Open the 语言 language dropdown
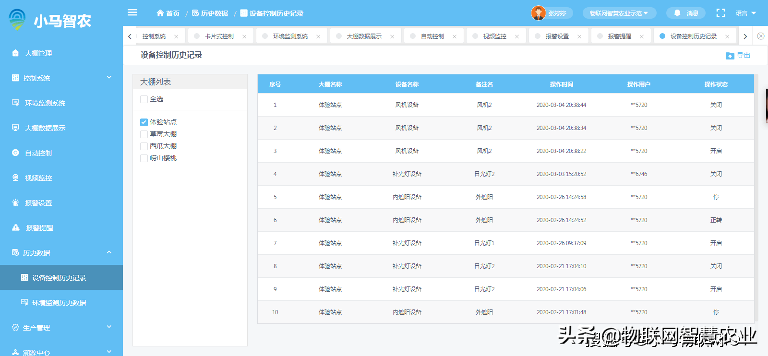The height and width of the screenshot is (356, 768). coord(745,13)
